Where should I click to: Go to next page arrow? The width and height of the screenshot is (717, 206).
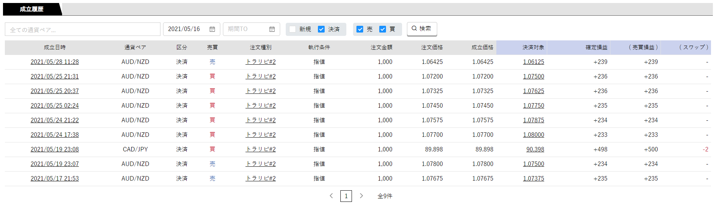pos(361,196)
